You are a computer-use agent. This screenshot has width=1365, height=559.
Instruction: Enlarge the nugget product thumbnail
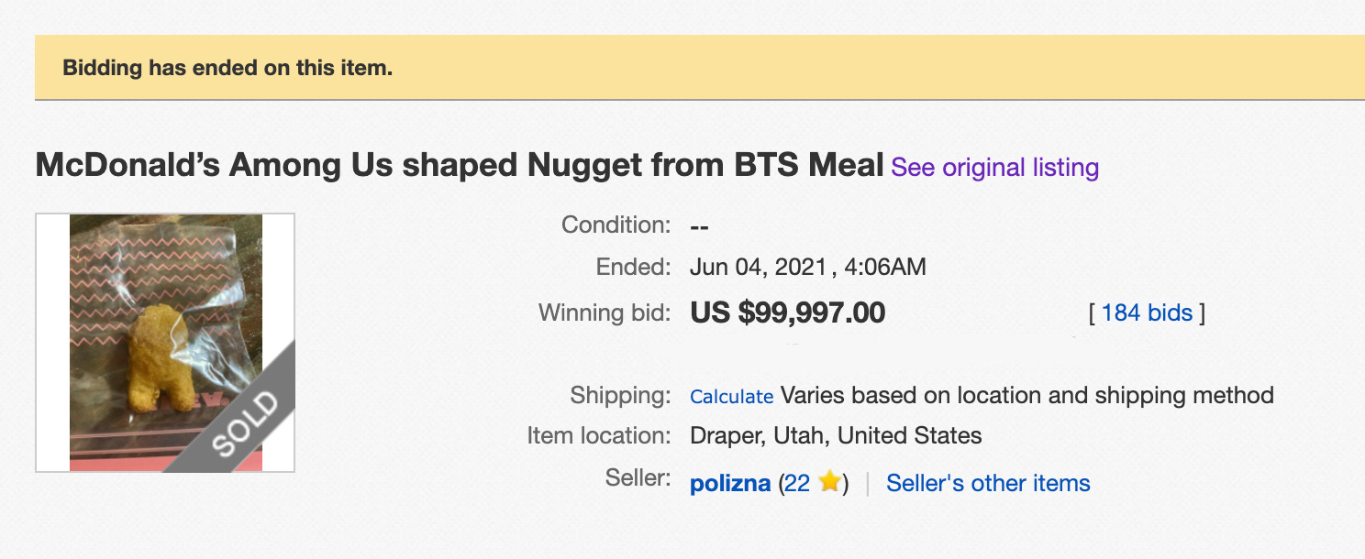click(165, 343)
